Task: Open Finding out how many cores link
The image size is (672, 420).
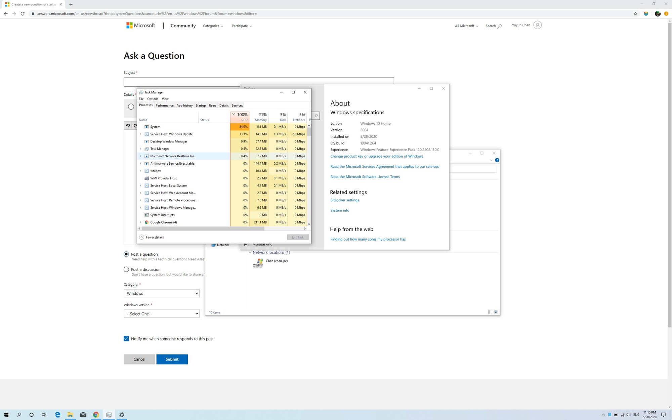Action: (368, 239)
